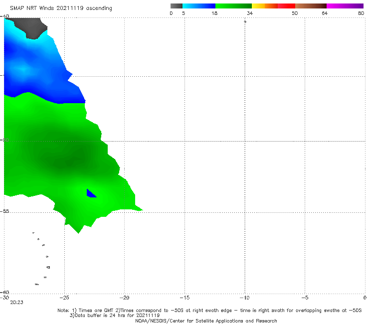Image resolution: width=369 pixels, height=324 pixels.
Task: Click the longitude axis label '-20'
Action: [x=124, y=298]
